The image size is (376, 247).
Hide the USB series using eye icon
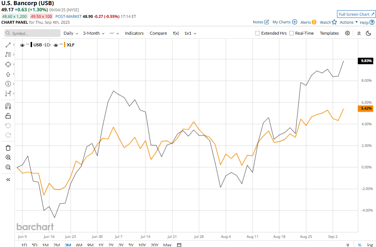pos(22,45)
